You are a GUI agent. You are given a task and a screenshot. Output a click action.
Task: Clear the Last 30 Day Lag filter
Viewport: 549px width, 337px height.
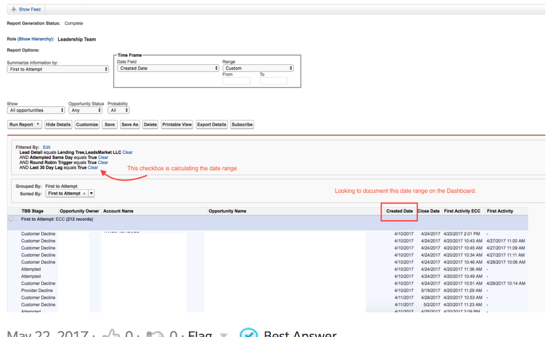click(93, 168)
